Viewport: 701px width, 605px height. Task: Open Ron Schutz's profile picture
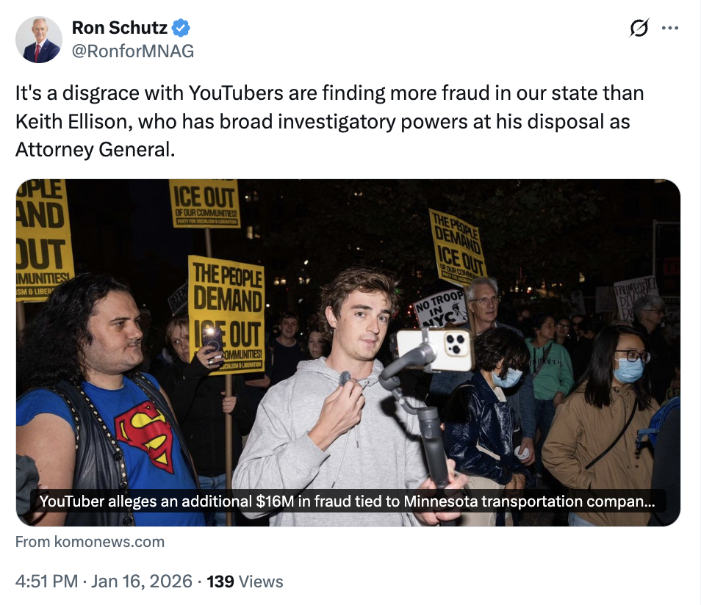pos(39,40)
